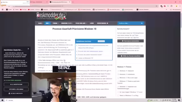The height and width of the screenshot is (102, 182).
Task: Toggle the table of contents visibility
Action: click(101, 41)
